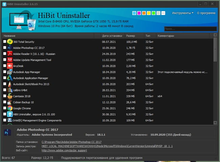Select the yellow theme color
The width and height of the screenshot is (220, 162).
[x=149, y=13]
